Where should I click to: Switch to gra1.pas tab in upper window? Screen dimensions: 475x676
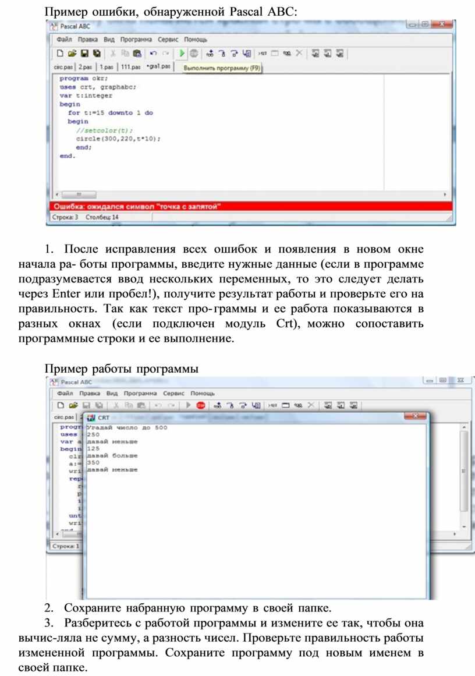(159, 66)
